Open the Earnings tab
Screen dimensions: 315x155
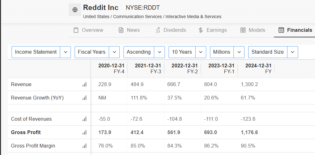(213, 30)
